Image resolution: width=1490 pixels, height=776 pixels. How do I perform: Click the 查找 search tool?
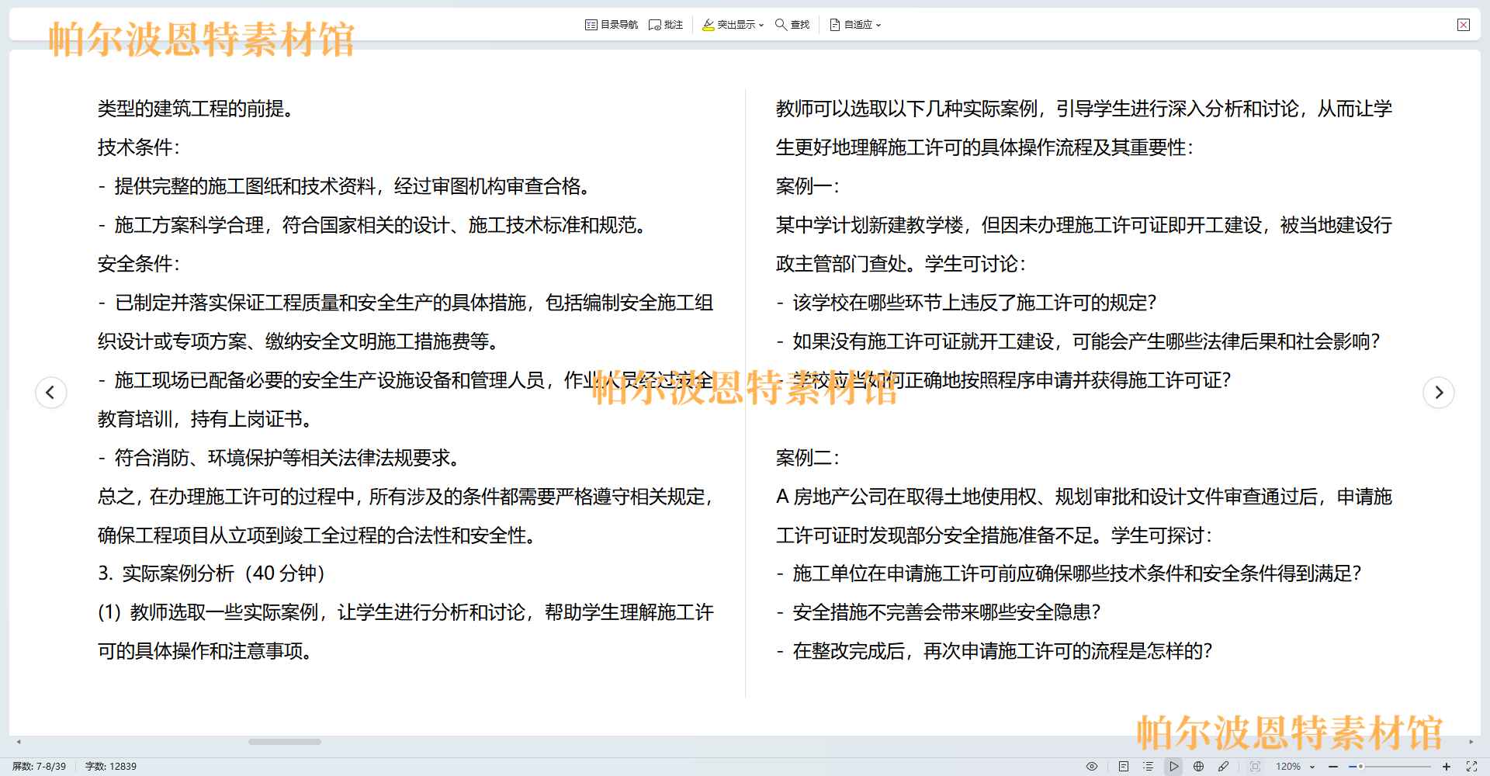792,25
